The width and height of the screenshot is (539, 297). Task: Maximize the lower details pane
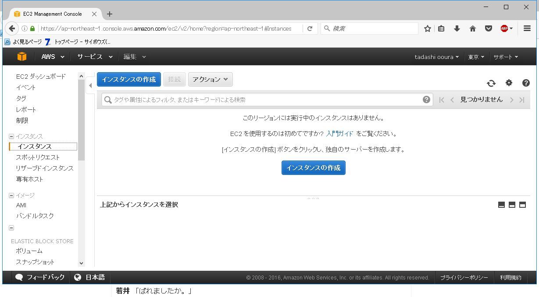(522, 205)
